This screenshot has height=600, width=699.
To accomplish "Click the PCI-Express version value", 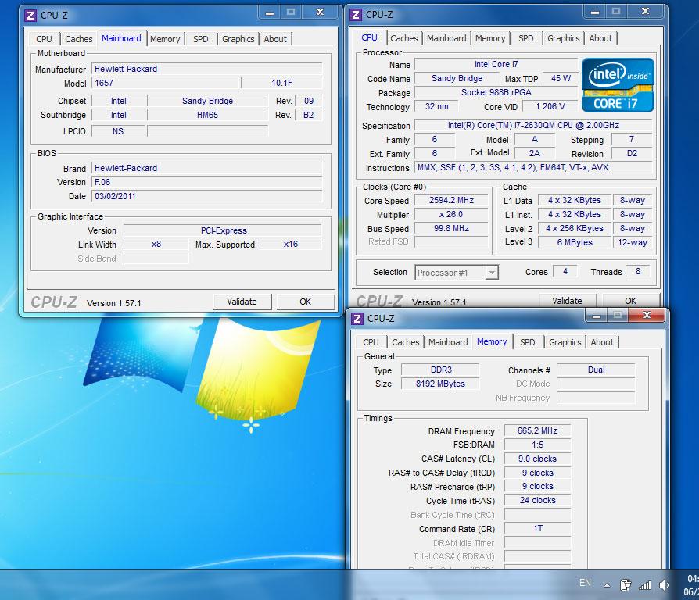I will [x=223, y=230].
